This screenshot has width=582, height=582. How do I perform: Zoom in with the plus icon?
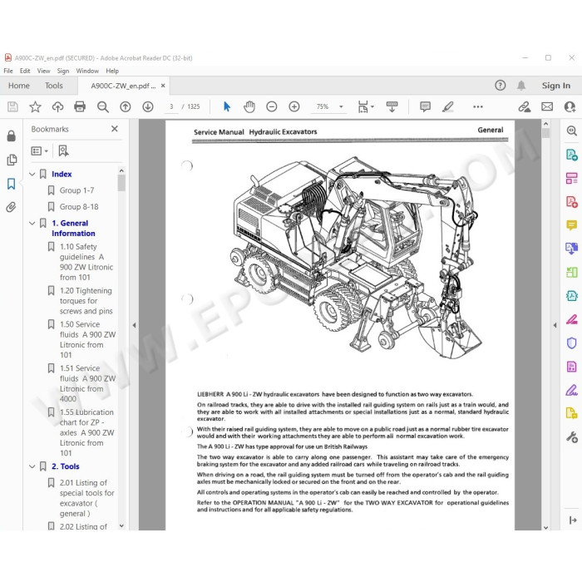294,107
